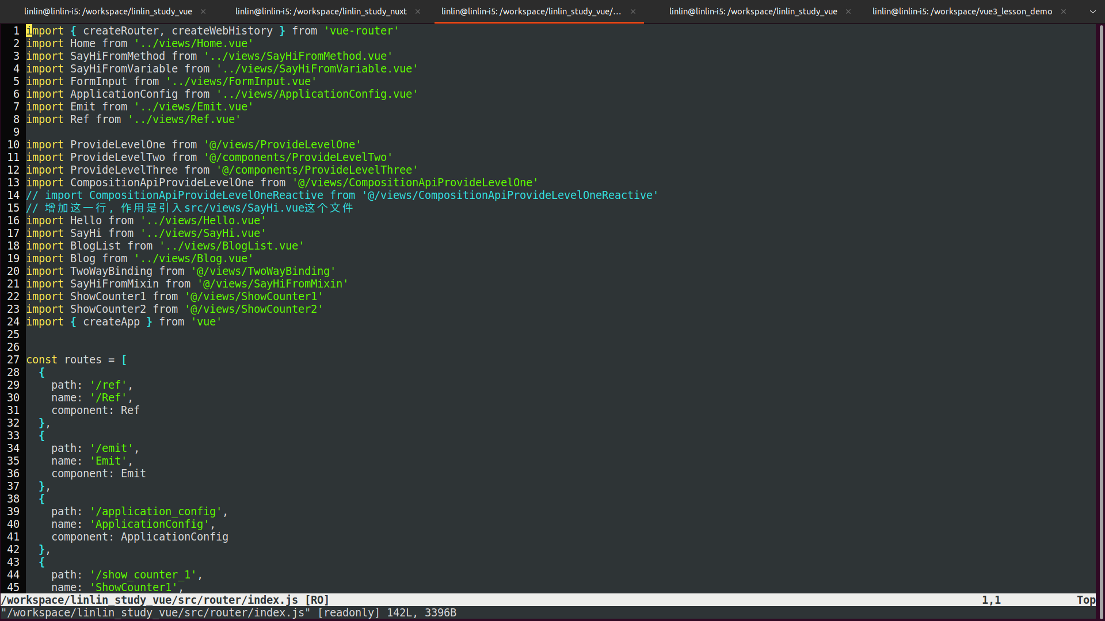Close the fourth linlin_study_vue tab
This screenshot has width=1105, height=621.
[x=848, y=11]
